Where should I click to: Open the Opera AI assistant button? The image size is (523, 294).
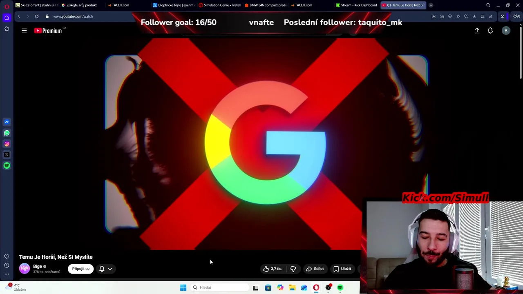pyautogui.click(x=516, y=16)
